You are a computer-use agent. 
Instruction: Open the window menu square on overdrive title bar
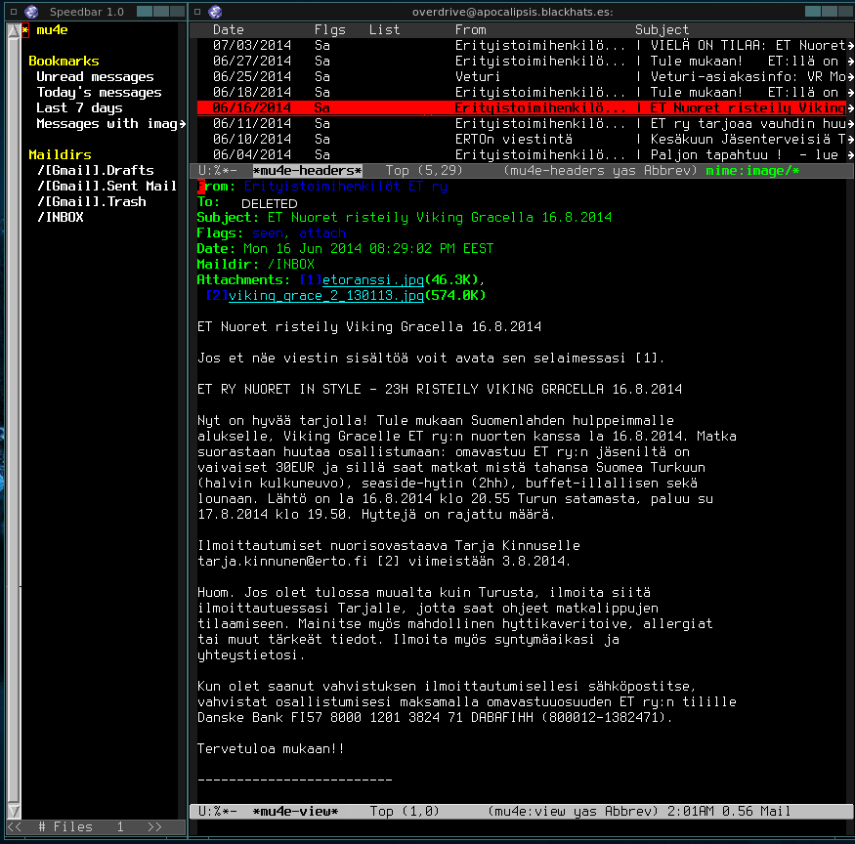click(x=197, y=12)
